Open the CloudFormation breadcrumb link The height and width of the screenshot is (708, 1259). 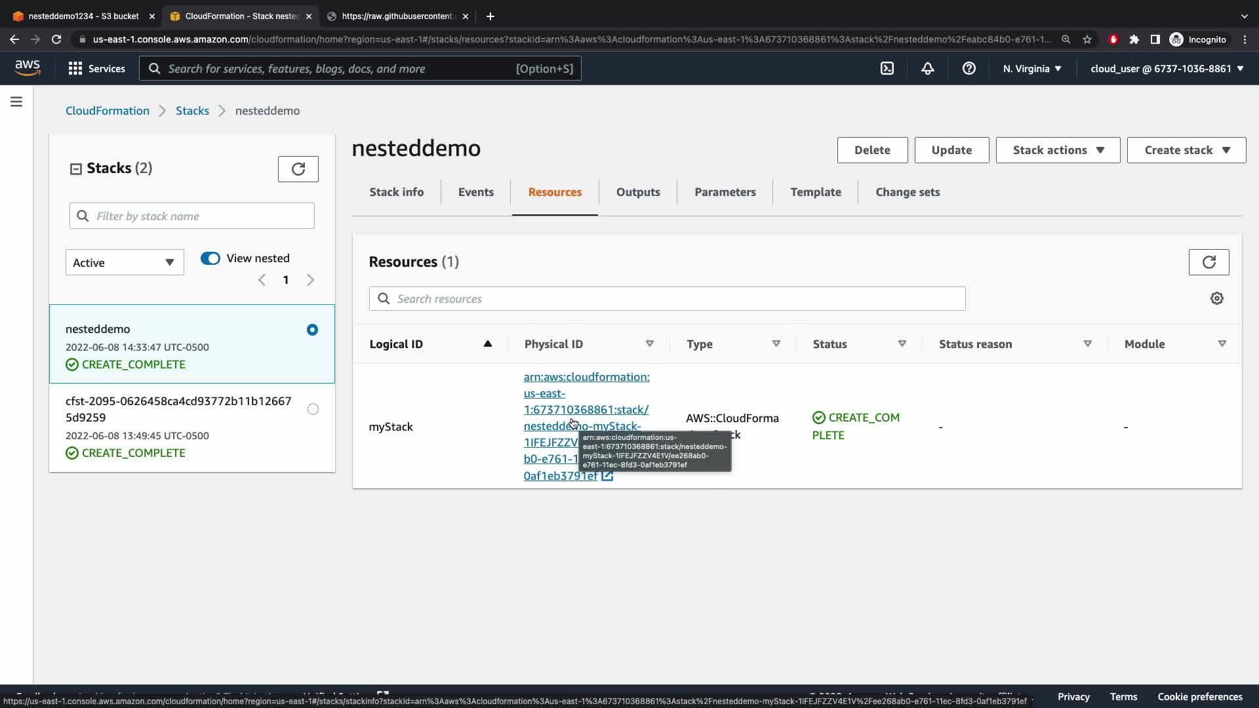pyautogui.click(x=108, y=111)
